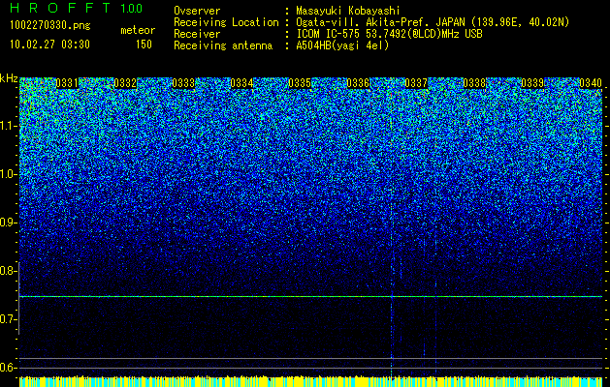Click time marker 0340
Image resolution: width=610 pixels, height=387 pixels.
point(591,83)
